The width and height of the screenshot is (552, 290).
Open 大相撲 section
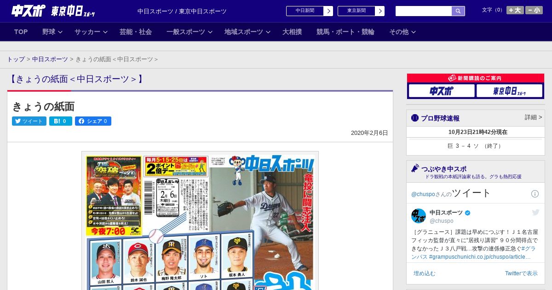pyautogui.click(x=292, y=32)
